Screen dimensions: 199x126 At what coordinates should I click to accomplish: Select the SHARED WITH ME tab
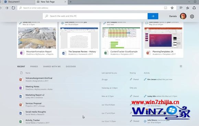52,66
